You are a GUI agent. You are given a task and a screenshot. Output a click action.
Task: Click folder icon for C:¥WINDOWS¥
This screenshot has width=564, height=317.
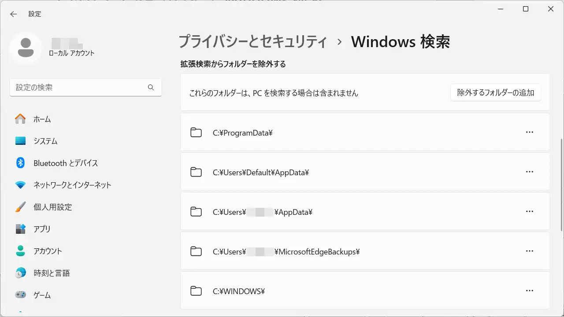[196, 291]
